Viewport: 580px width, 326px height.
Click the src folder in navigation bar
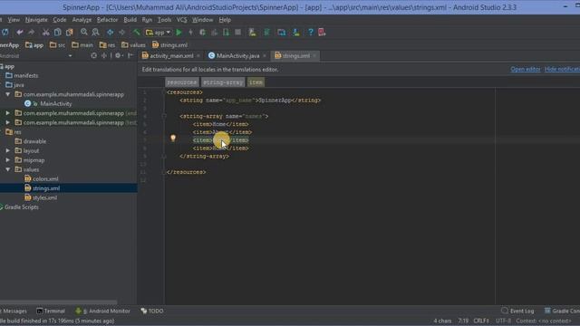pyautogui.click(x=57, y=45)
